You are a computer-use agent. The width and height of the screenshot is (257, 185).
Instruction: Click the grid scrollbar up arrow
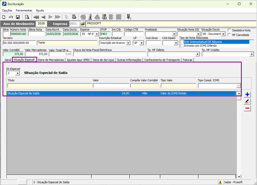[x=239, y=94]
